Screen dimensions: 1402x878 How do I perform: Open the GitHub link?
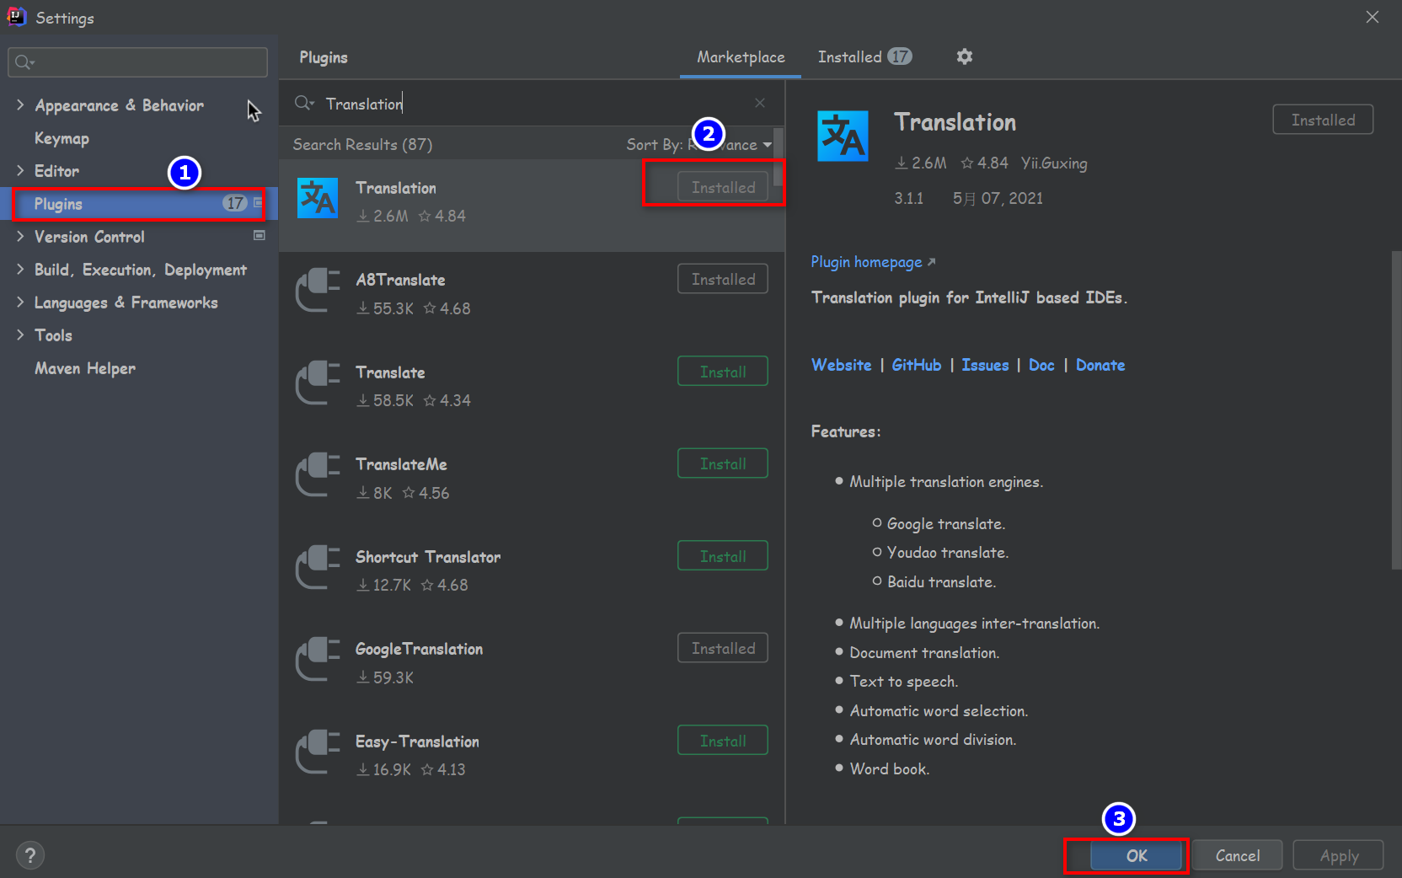[917, 365]
